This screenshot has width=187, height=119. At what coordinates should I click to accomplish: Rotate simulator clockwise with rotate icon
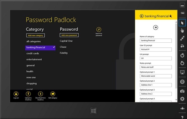pos(182,55)
